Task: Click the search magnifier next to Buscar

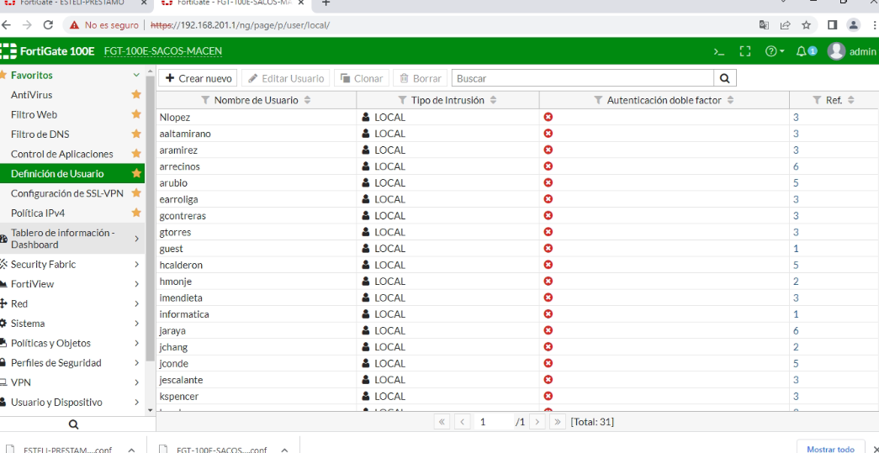Action: tap(725, 78)
